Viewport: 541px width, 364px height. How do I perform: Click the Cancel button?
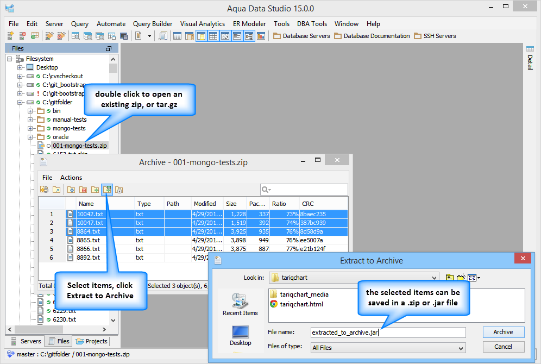point(504,347)
